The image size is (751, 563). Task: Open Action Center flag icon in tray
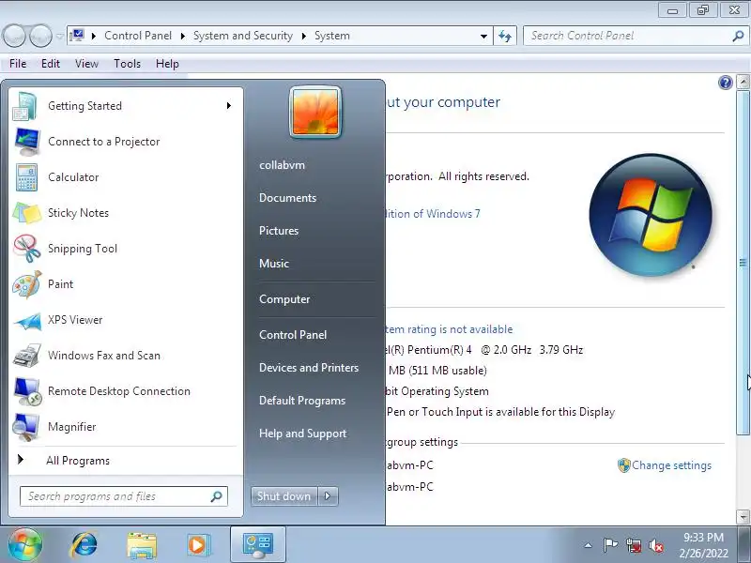pos(610,545)
